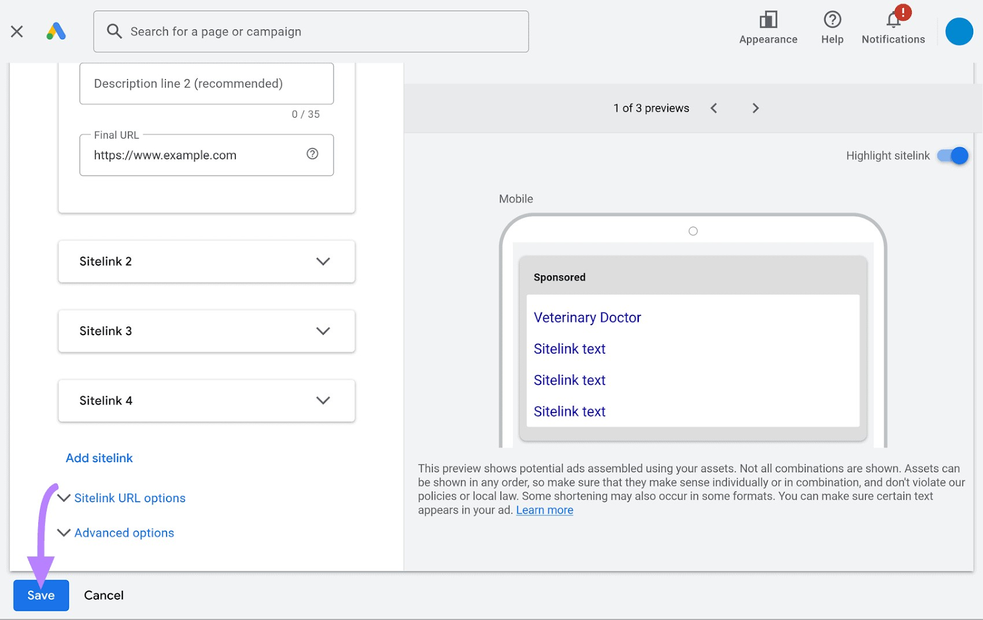Click the Learn more link
Screen dimensions: 983x620
click(544, 510)
